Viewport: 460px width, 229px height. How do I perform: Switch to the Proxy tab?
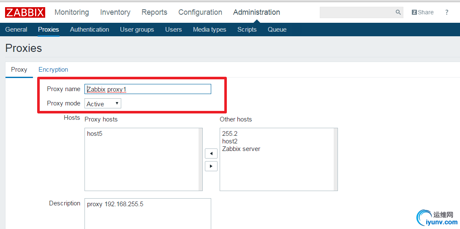(19, 70)
